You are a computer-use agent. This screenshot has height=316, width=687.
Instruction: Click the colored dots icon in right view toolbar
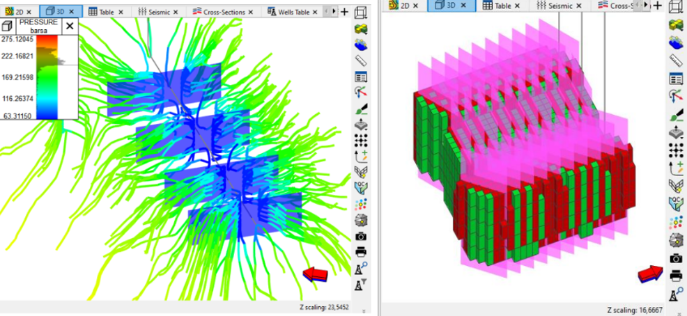pyautogui.click(x=676, y=222)
